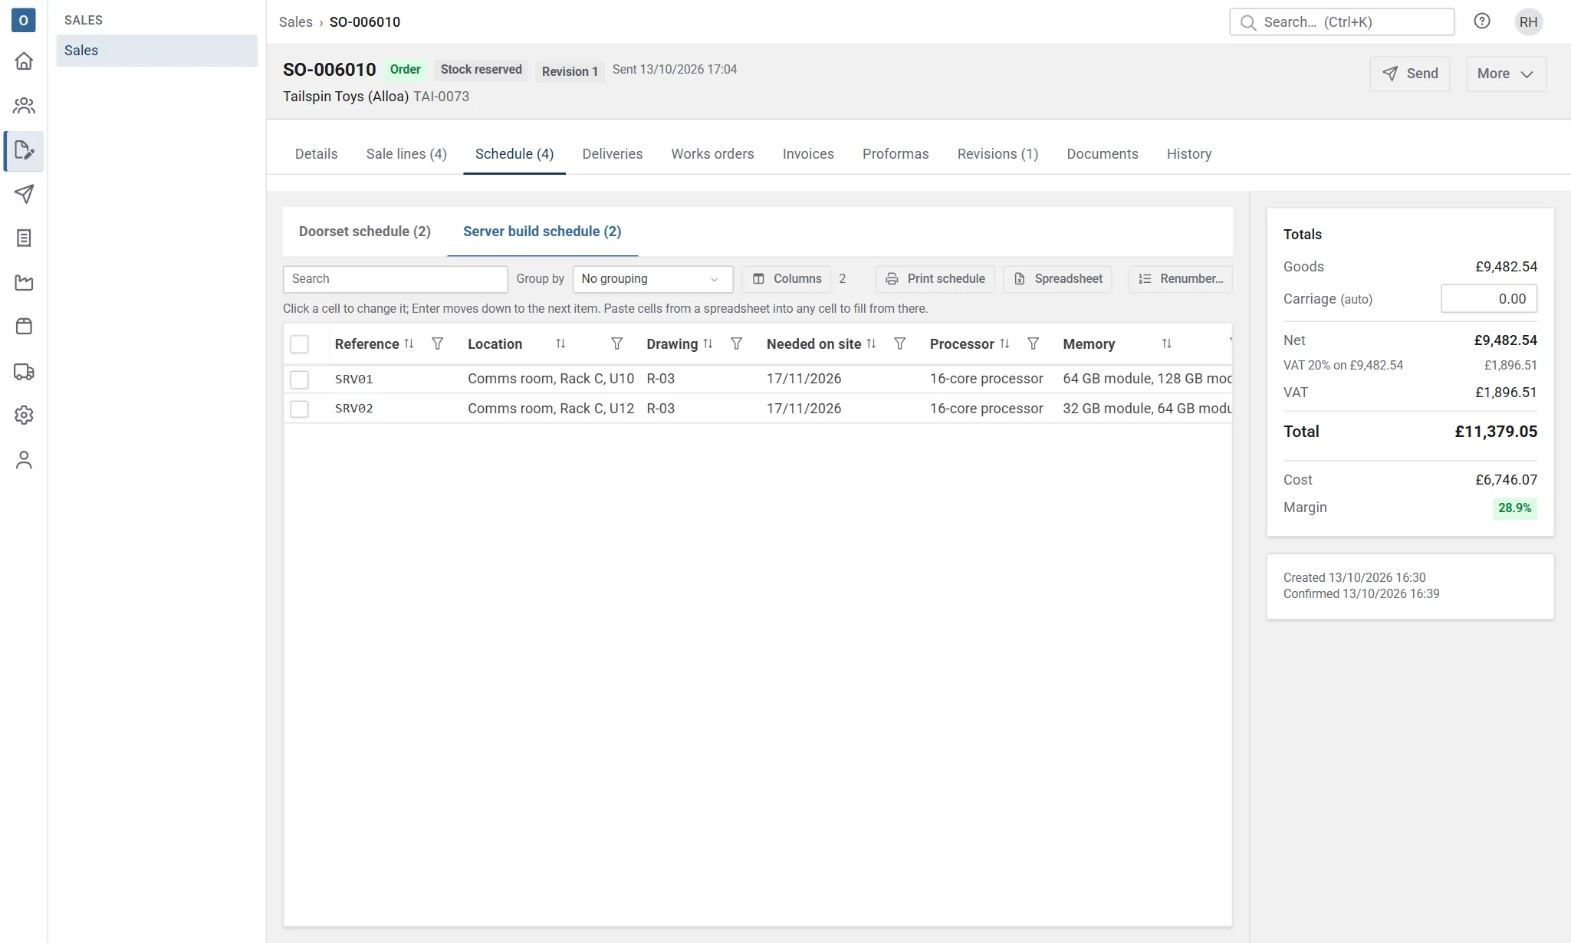Image resolution: width=1571 pixels, height=943 pixels.
Task: Tick the select-all rows checkbox
Action: (x=300, y=344)
